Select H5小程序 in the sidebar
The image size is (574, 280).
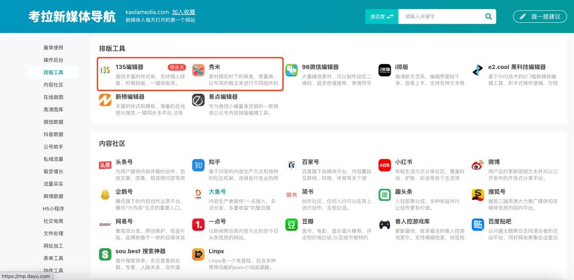[54, 209]
